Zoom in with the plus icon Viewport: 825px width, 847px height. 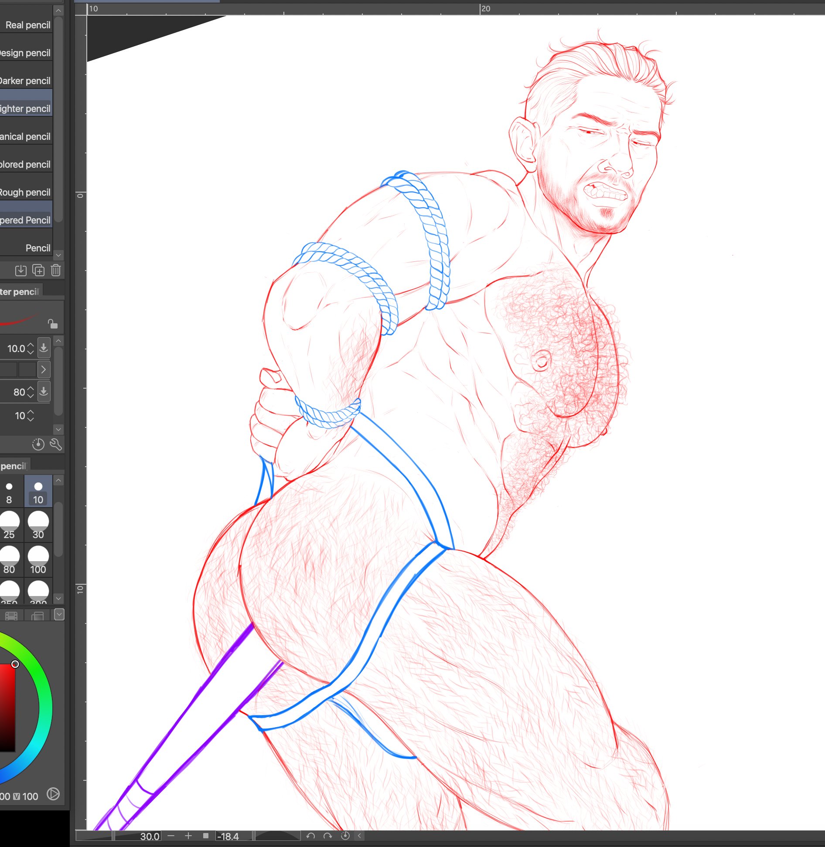point(188,836)
